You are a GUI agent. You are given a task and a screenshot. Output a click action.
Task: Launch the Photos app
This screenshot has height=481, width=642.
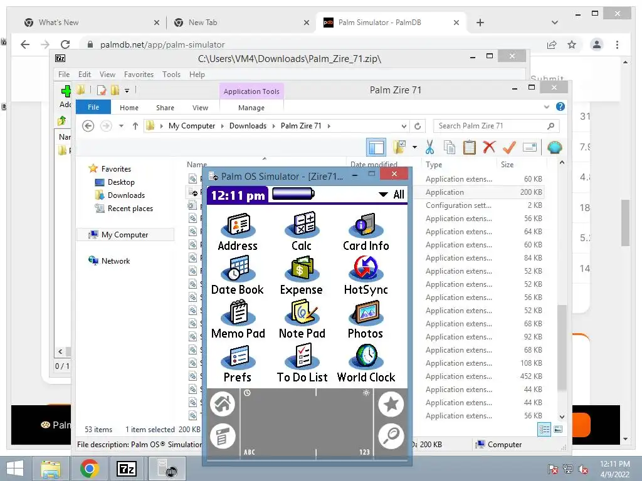click(x=366, y=319)
